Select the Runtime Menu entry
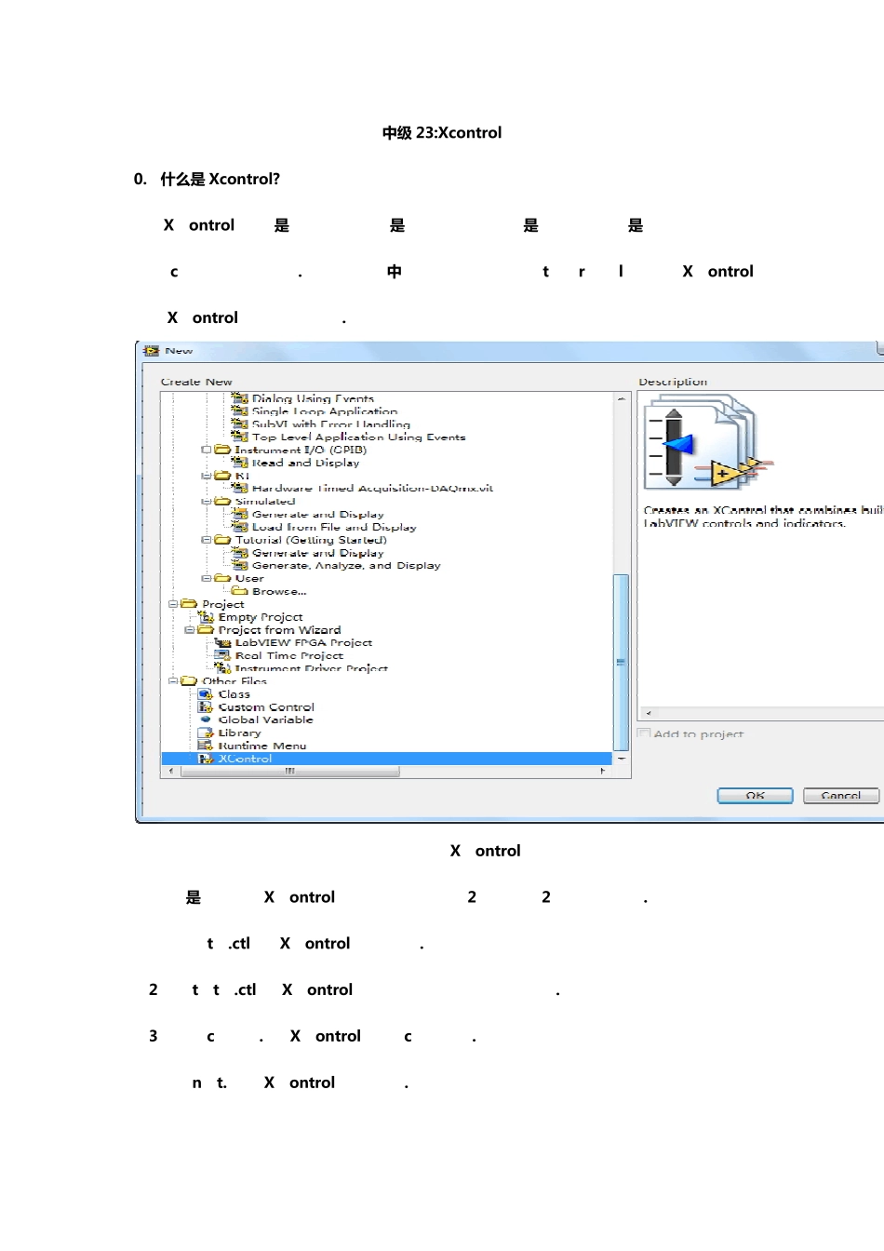884x1251 pixels. point(262,746)
